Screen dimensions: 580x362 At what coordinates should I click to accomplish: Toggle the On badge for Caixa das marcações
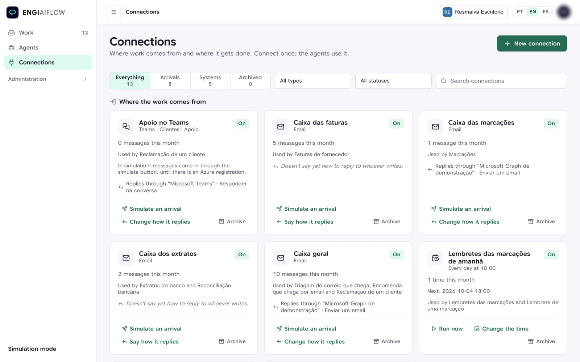pos(551,123)
